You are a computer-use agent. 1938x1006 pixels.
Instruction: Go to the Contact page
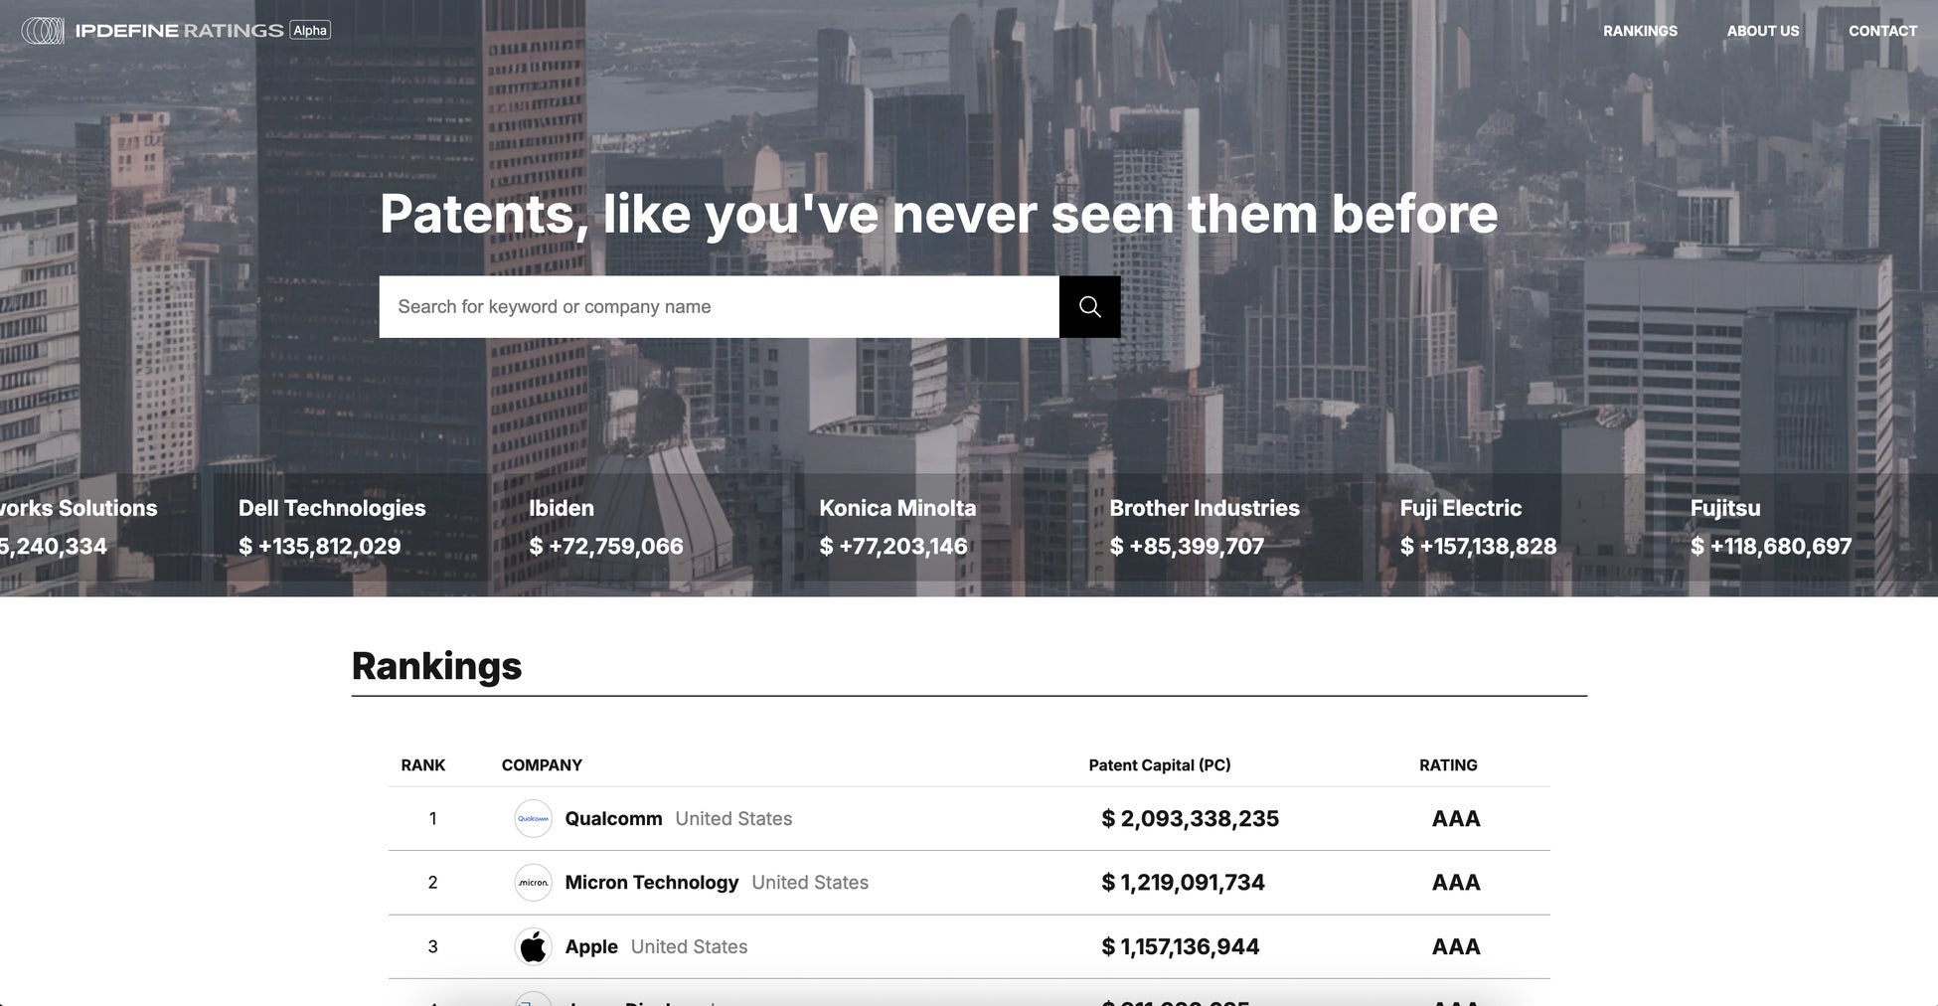coord(1882,31)
